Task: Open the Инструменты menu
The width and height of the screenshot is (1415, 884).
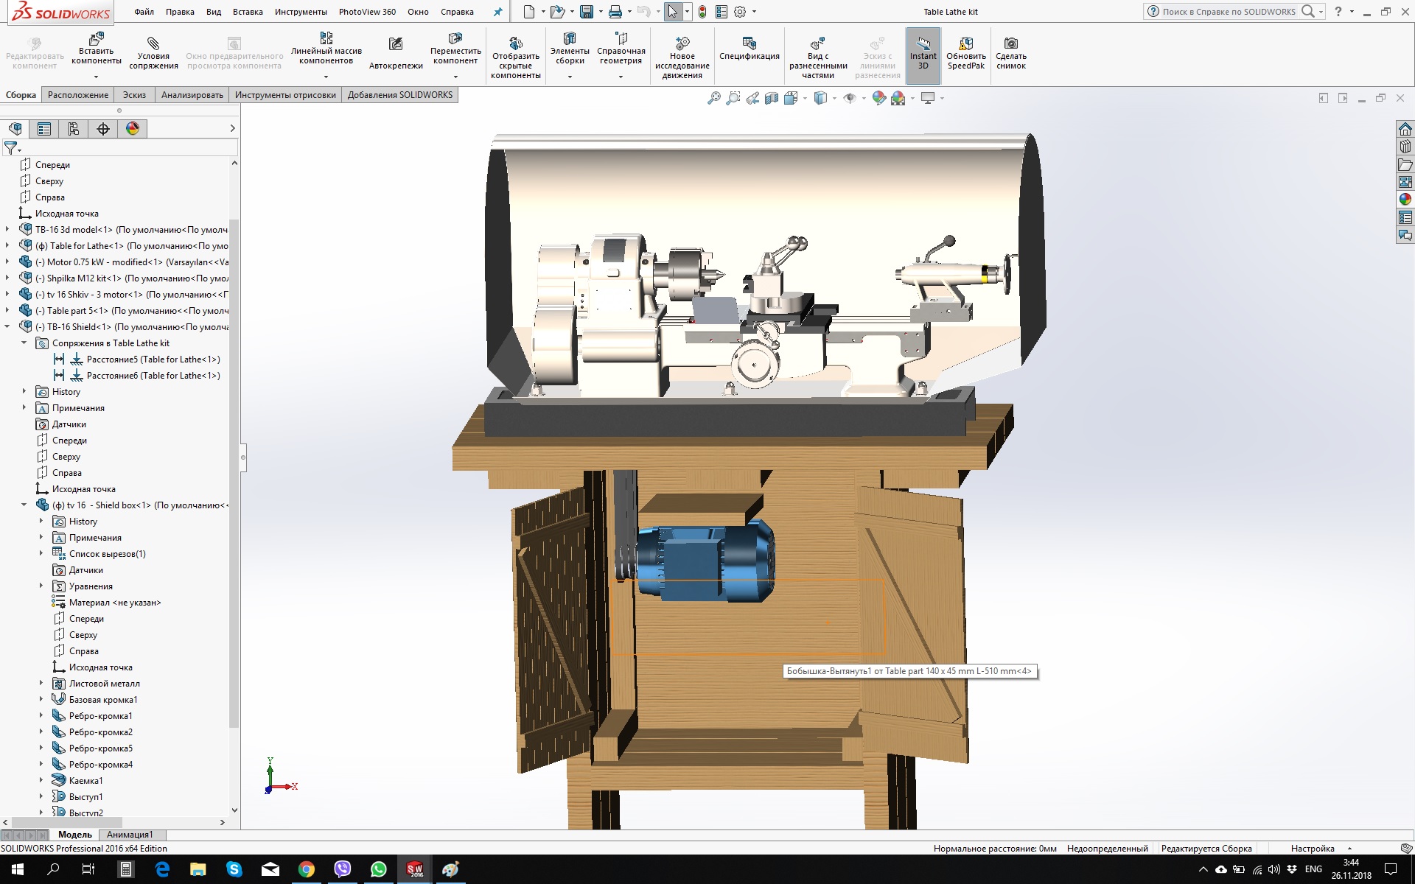Action: tap(300, 12)
